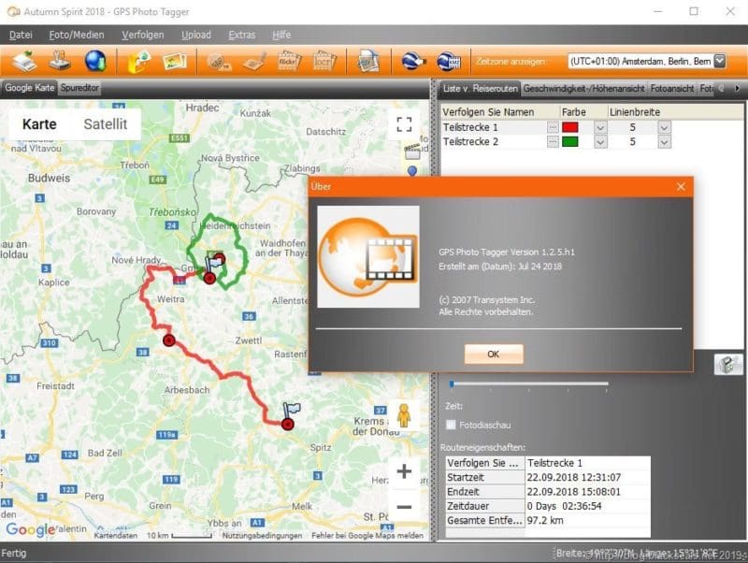The height and width of the screenshot is (563, 748).
Task: Click the locr upload toolbar icon
Action: 324,62
